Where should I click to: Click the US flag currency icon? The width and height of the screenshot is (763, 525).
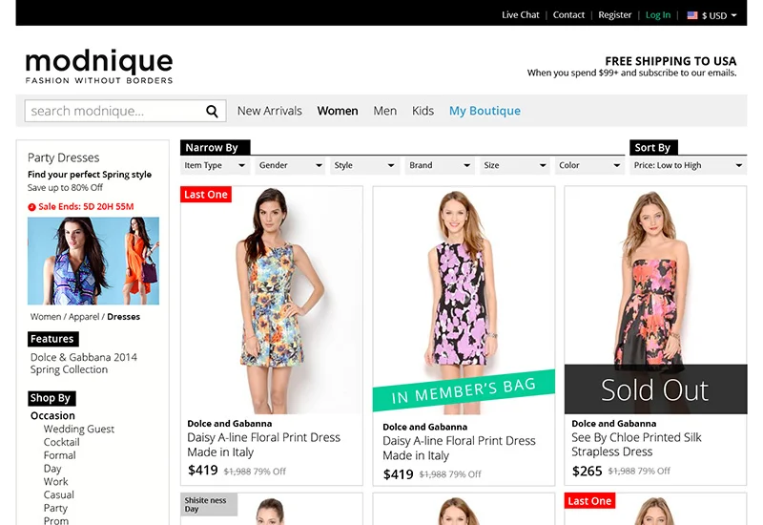(692, 15)
